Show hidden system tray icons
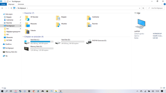 point(137,91)
